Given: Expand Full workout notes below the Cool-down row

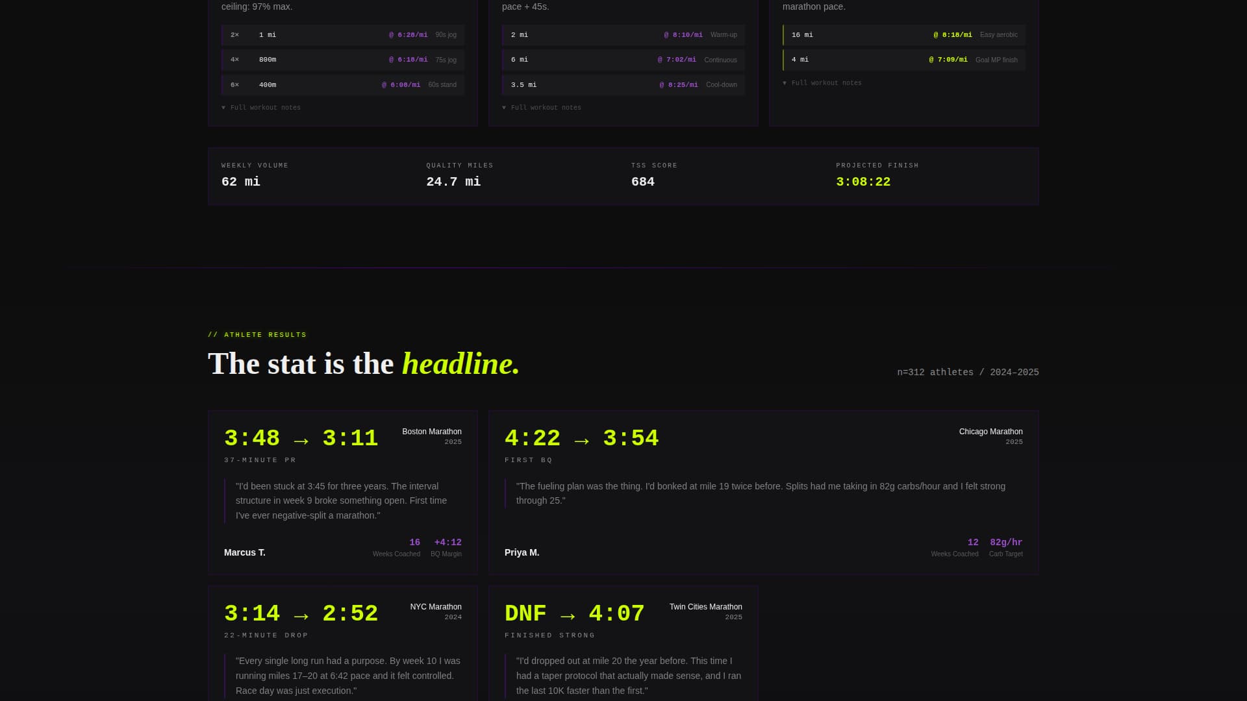Looking at the screenshot, I should point(542,108).
